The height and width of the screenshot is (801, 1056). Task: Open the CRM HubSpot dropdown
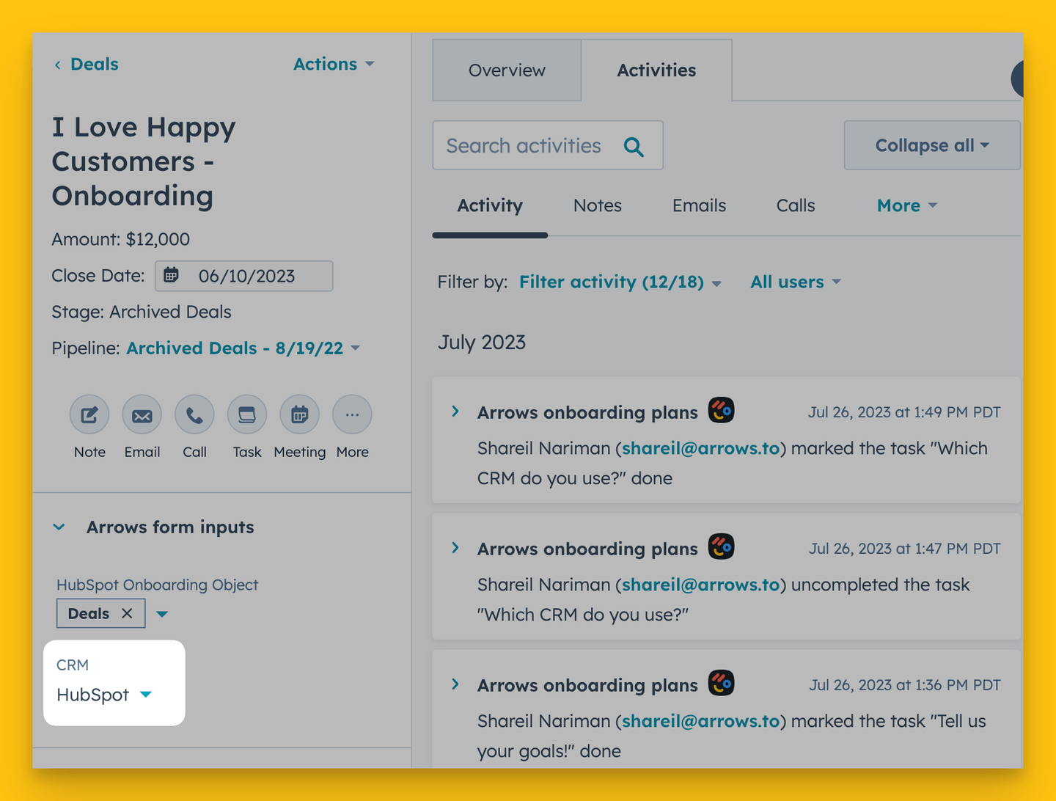(x=104, y=695)
